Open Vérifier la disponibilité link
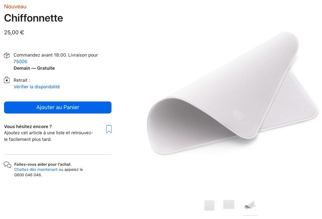This screenshot has height=219, width=322. click(37, 87)
